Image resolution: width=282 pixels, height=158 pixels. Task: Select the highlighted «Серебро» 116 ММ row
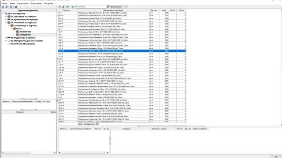coord(122,51)
